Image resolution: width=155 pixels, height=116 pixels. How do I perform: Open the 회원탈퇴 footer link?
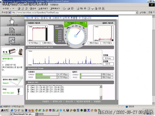coord(97,101)
